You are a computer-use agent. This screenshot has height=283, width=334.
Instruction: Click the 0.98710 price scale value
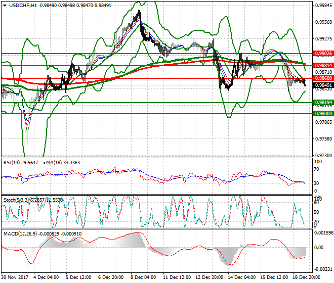point(323,72)
